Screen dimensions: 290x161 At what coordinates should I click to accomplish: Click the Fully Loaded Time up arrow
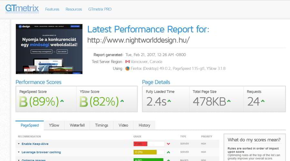point(169,101)
